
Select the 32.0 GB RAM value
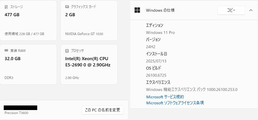(x=13, y=59)
